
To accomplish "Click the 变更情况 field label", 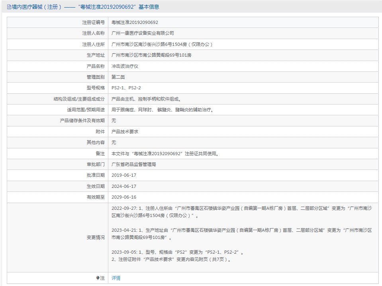I will (x=96, y=237).
